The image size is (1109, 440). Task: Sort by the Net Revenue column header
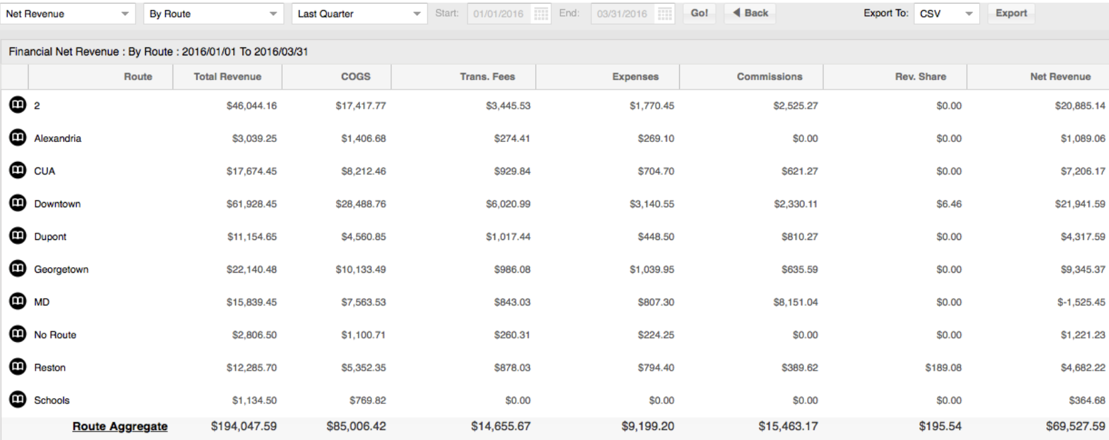(x=1038, y=77)
